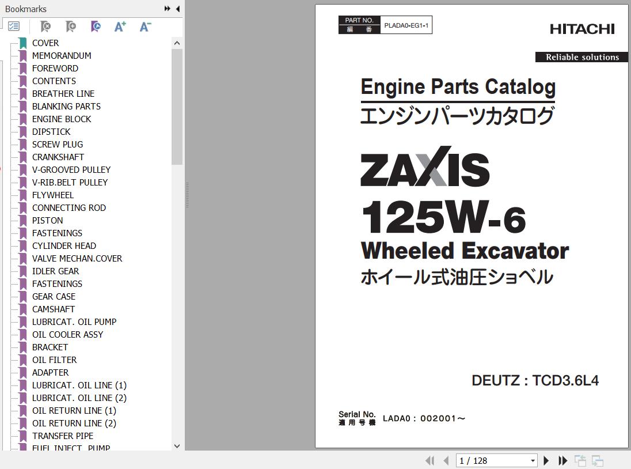Open the BREATHER LINE bookmark
Viewport: 631px width, 469px height.
(x=63, y=94)
